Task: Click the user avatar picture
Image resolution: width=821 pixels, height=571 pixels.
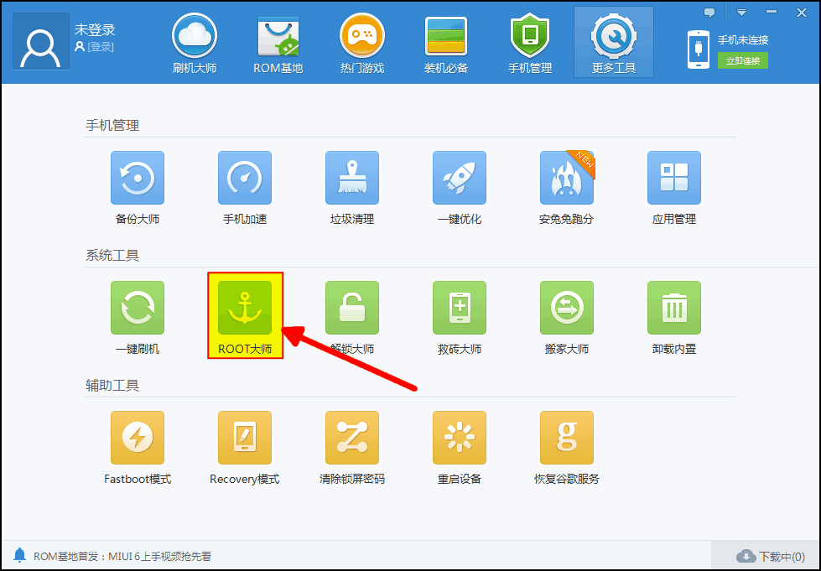Action: pyautogui.click(x=41, y=41)
